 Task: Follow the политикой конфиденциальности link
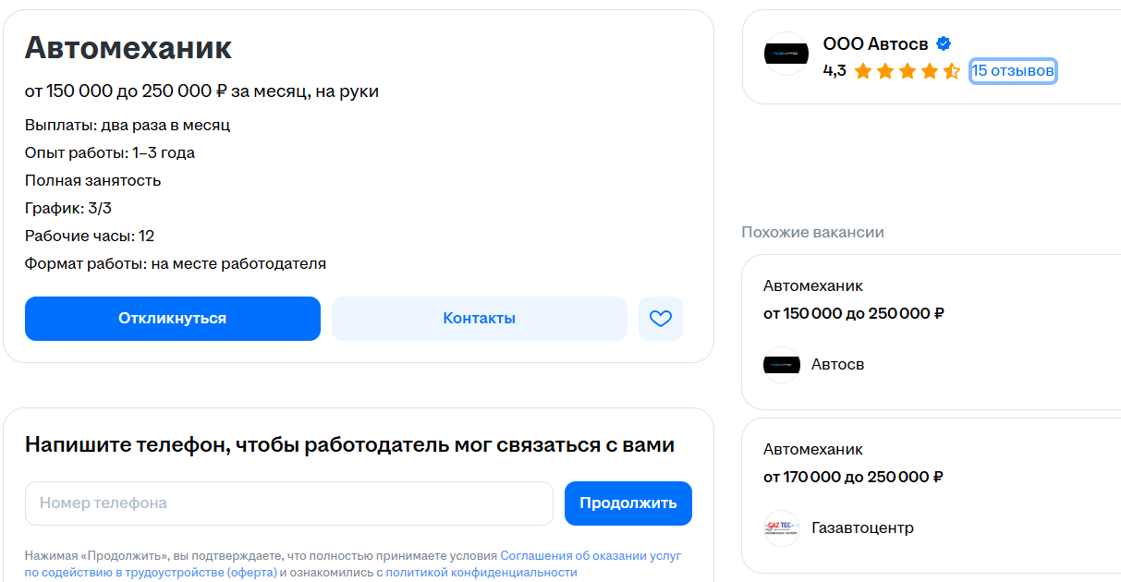tap(481, 572)
